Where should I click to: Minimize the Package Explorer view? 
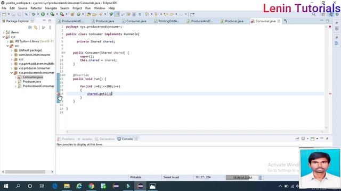point(44,21)
